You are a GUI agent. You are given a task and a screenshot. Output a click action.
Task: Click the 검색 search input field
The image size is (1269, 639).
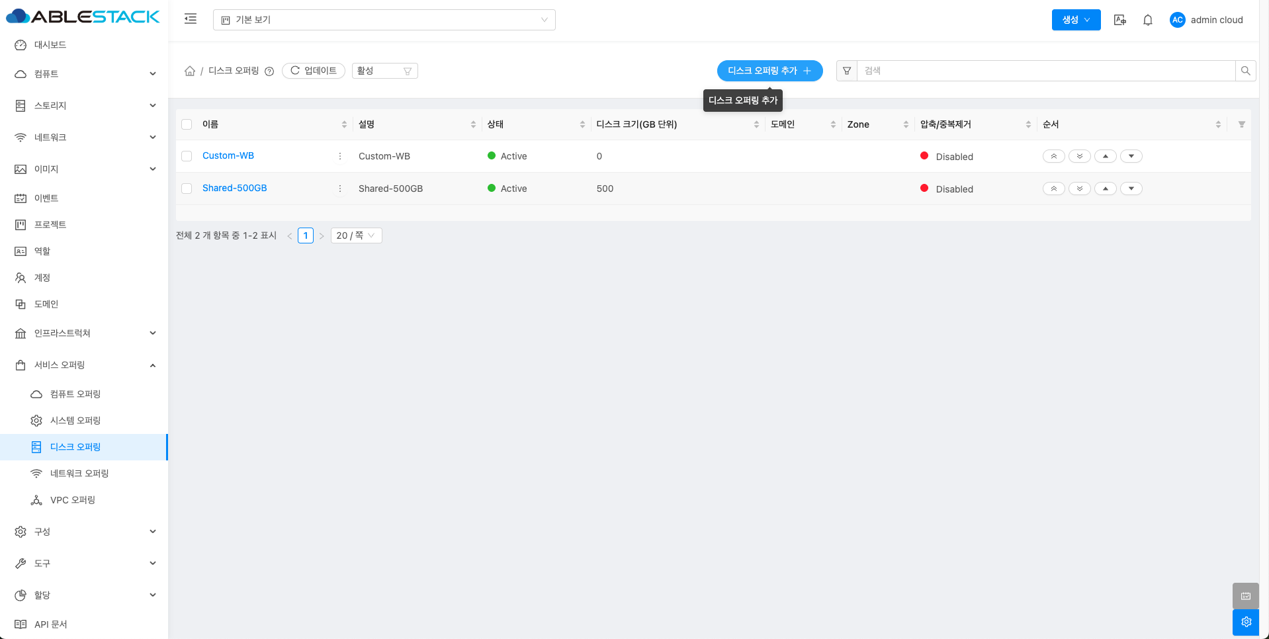click(1045, 71)
